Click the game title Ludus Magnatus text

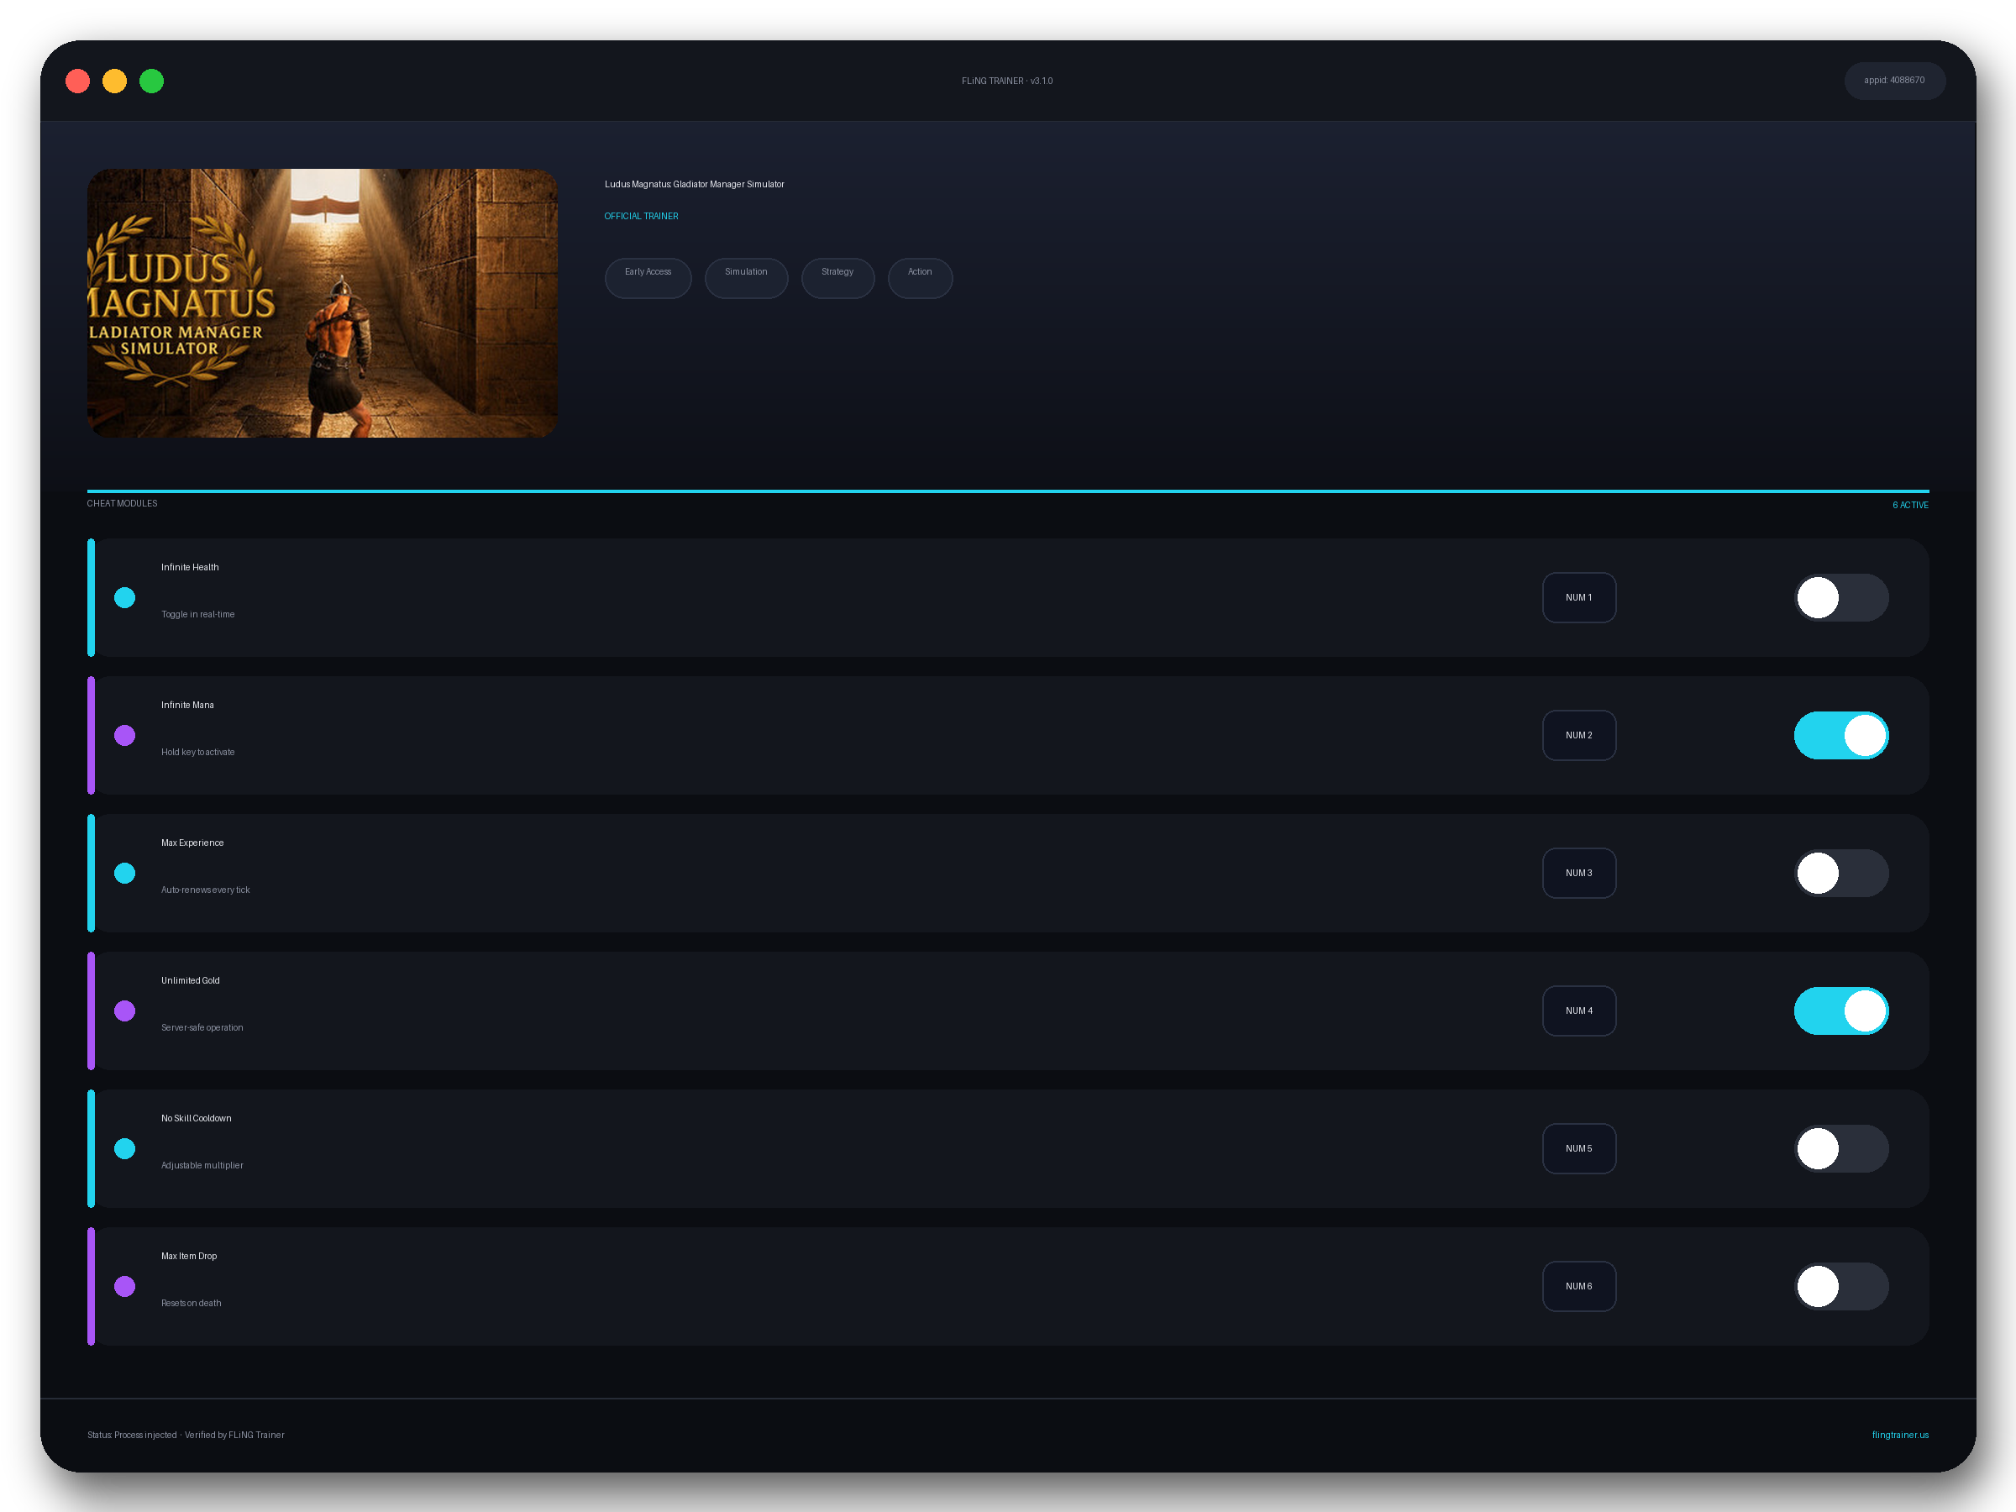694,184
